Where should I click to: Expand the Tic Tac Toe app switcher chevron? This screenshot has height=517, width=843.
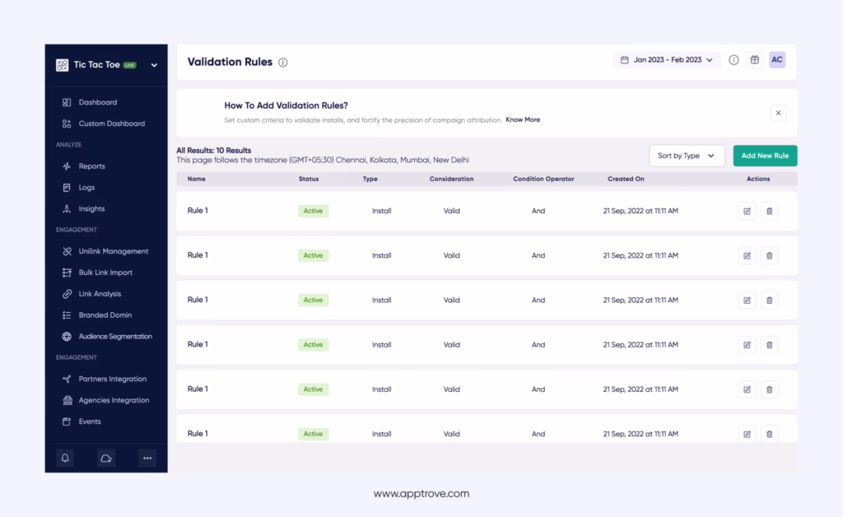154,65
